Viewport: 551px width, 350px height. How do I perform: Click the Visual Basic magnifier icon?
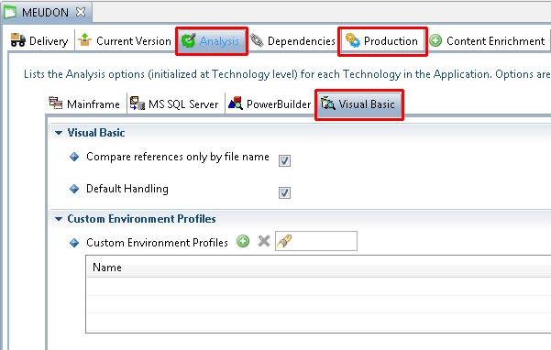click(328, 104)
